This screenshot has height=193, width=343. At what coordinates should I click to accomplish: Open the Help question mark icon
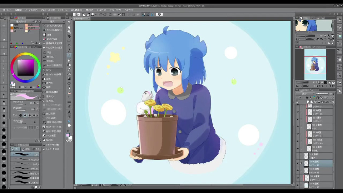[x=159, y=14]
